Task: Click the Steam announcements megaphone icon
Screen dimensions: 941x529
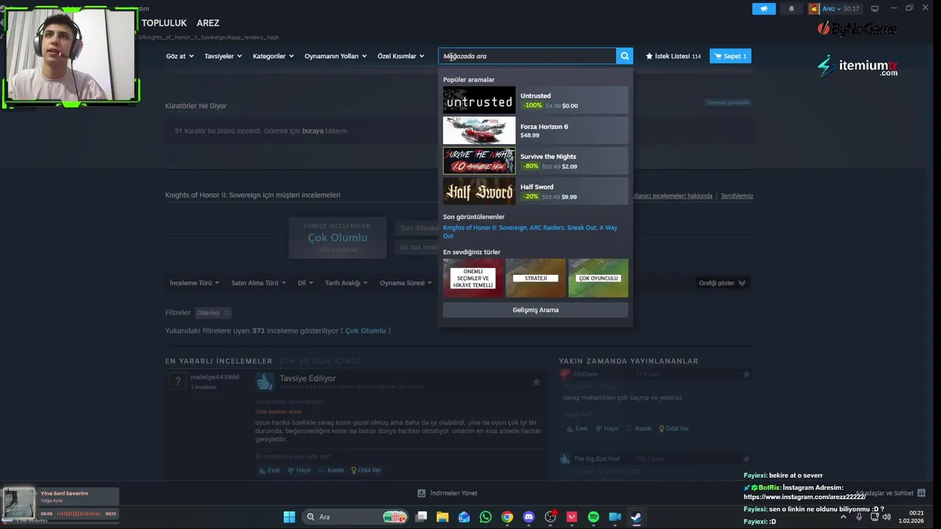Action: pos(764,9)
